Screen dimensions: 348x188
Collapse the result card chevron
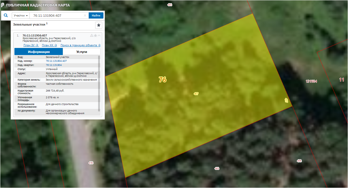(x=99, y=36)
